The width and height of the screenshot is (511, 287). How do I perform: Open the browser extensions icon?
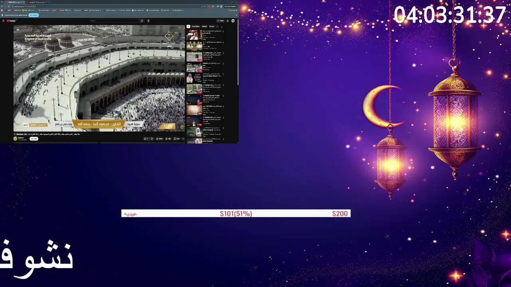(213, 6)
